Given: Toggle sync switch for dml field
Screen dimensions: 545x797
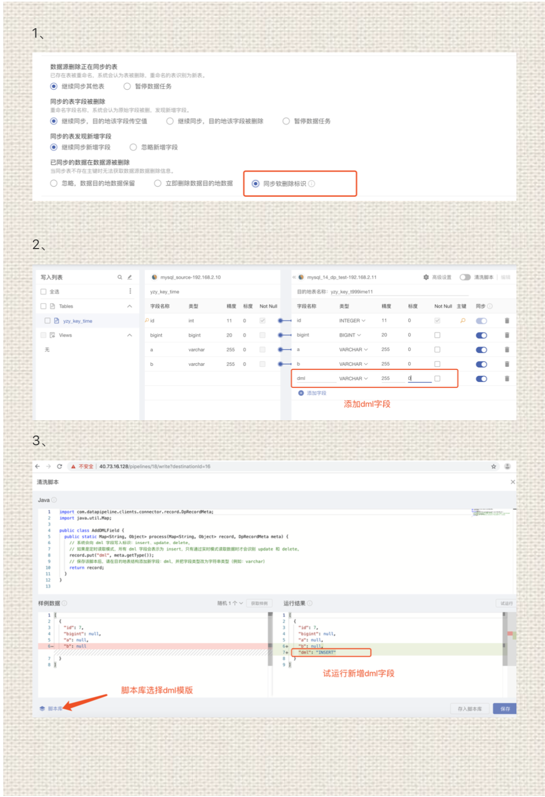Looking at the screenshot, I should 481,378.
